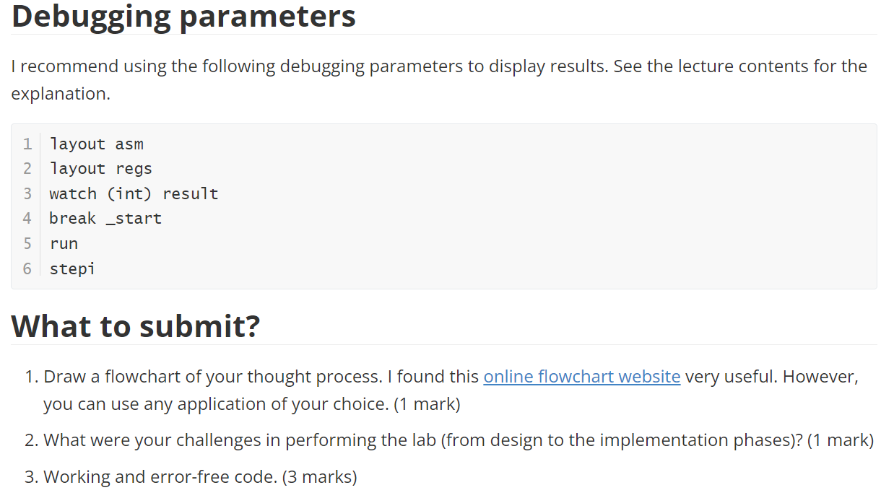Click the Draw a flowchart list item
894x498 pixels.
(x=451, y=390)
